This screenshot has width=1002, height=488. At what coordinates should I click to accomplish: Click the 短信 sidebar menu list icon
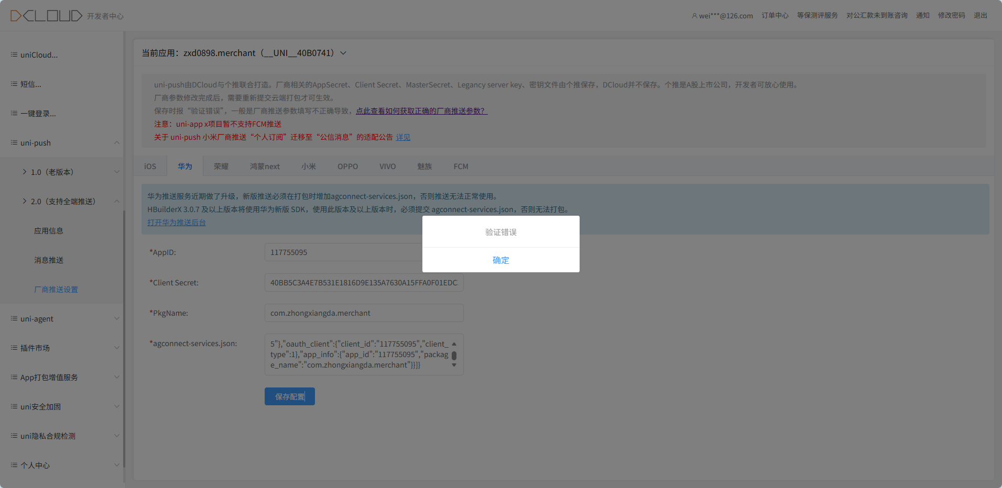pos(14,84)
